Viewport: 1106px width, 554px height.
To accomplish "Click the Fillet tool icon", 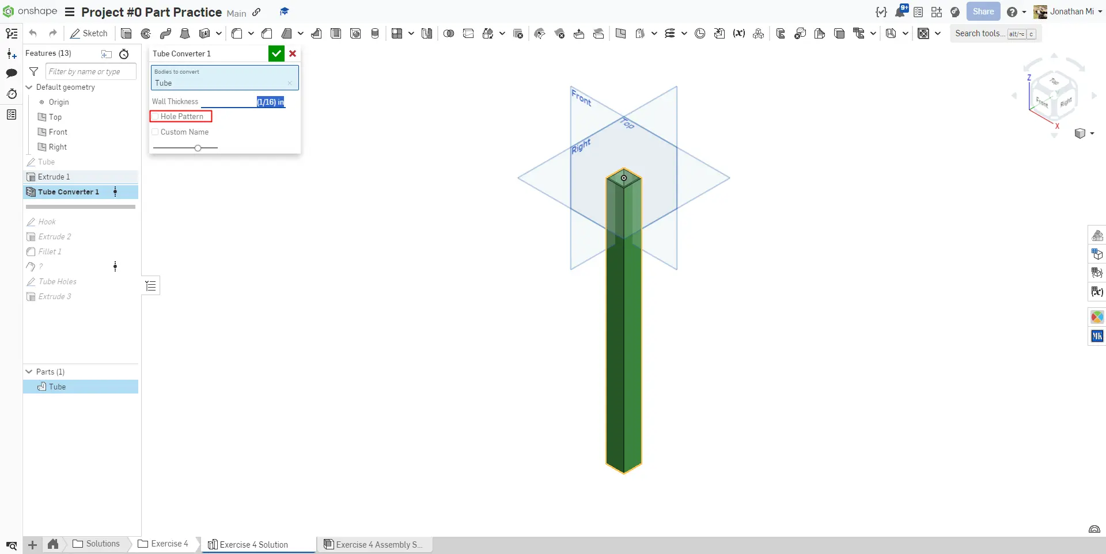I will click(x=237, y=33).
